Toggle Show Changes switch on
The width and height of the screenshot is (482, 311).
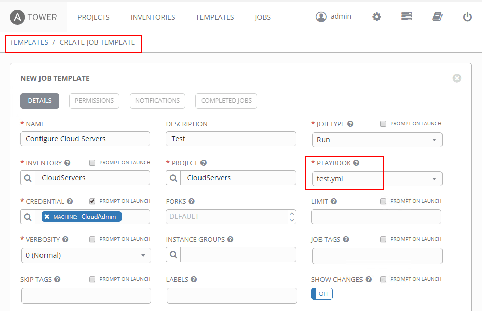coord(322,294)
